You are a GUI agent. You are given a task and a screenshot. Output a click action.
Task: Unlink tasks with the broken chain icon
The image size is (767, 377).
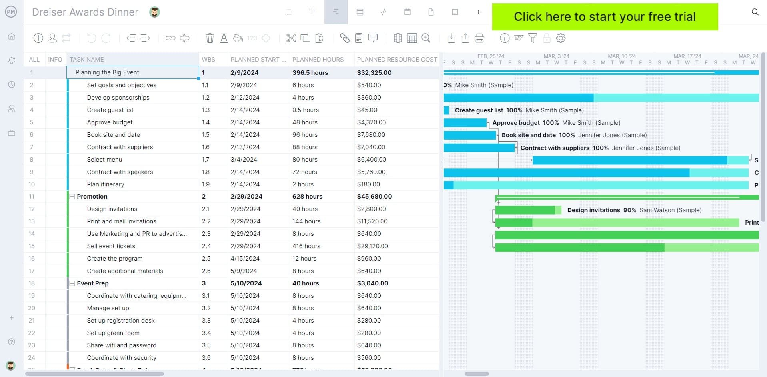[x=184, y=38]
